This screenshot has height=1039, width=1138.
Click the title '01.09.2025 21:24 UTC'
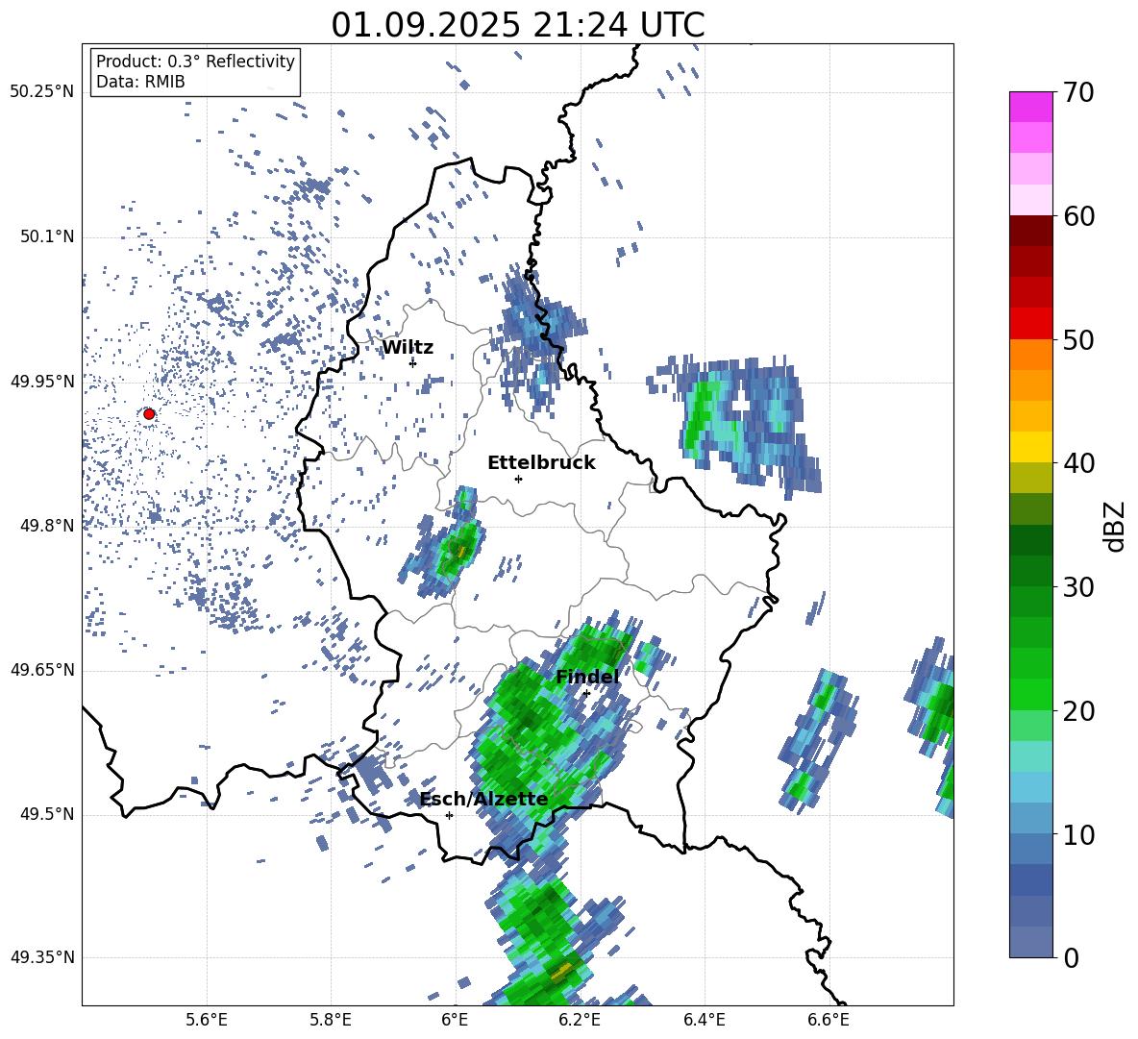(x=518, y=25)
